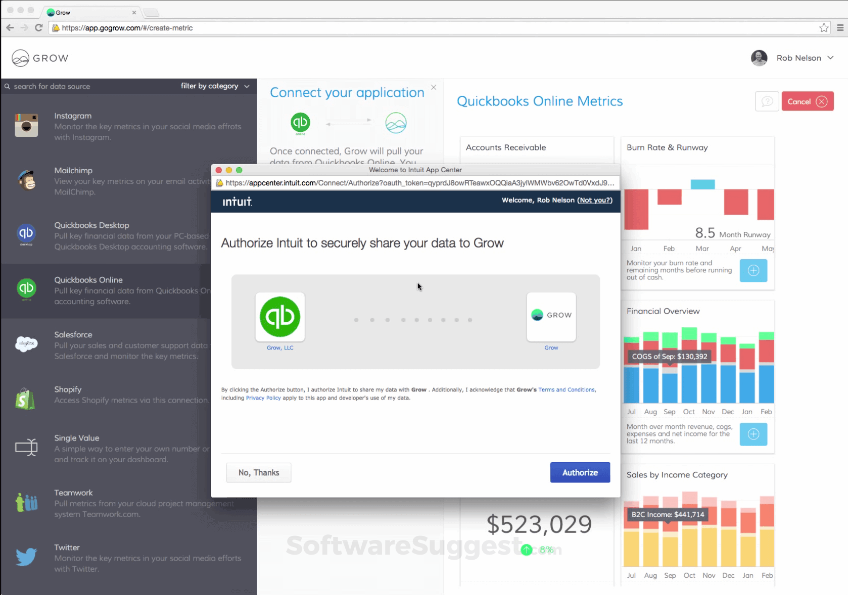Screen dimensions: 848x595
Task: Click the search magnifier icon in sidebar
Action: click(7, 86)
